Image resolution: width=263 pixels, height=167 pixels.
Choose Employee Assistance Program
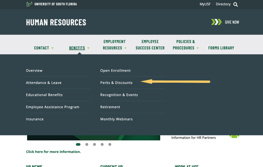pyautogui.click(x=53, y=107)
